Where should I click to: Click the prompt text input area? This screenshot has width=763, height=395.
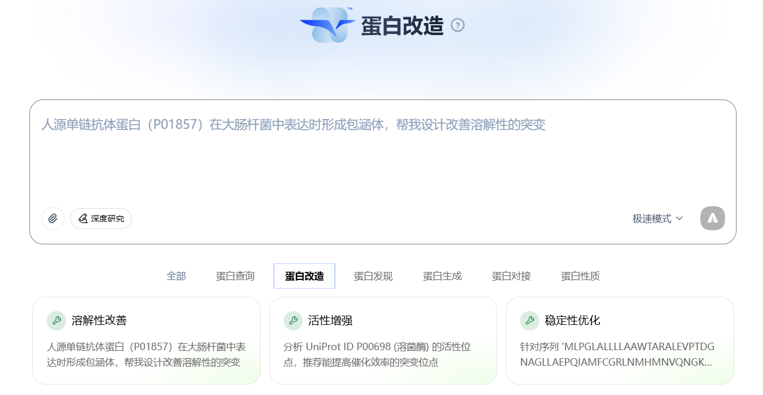point(383,155)
